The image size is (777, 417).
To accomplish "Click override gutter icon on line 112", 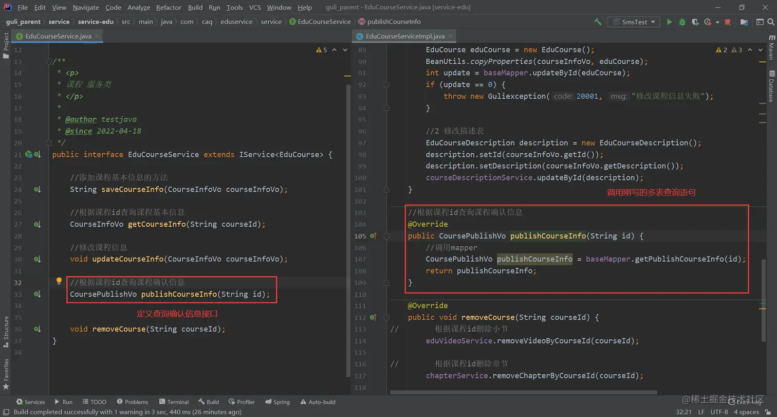I will [x=374, y=317].
